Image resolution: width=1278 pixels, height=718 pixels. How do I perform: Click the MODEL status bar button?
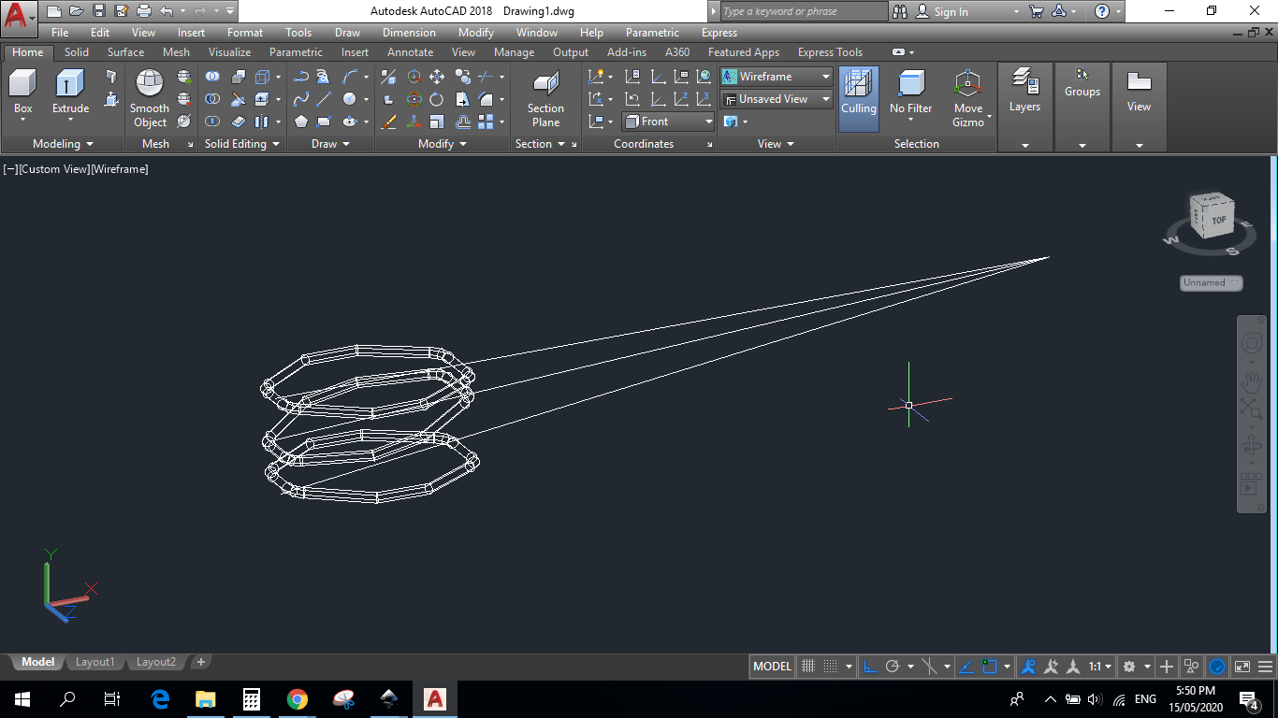point(772,667)
